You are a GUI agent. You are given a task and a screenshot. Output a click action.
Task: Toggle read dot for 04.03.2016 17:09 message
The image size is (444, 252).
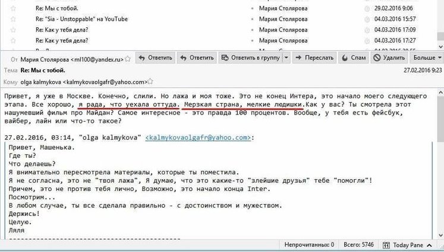(252, 30)
